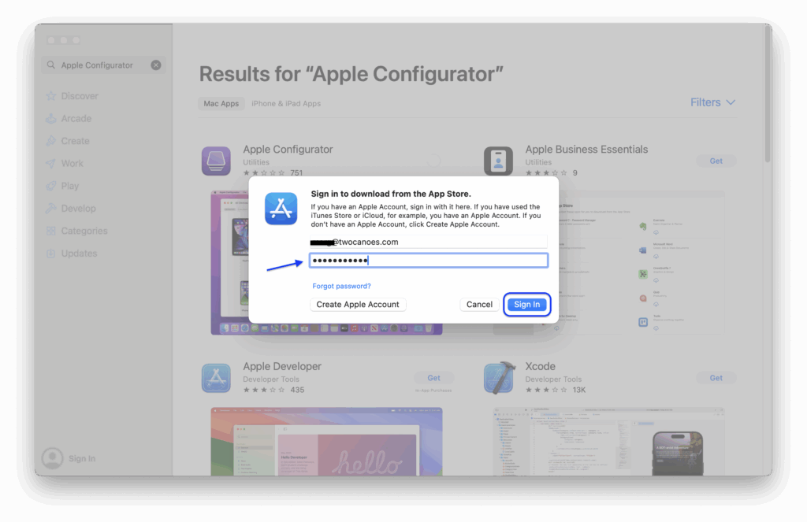Click the Work paper-plane icon
Screen dimensions: 807x522
coord(51,164)
